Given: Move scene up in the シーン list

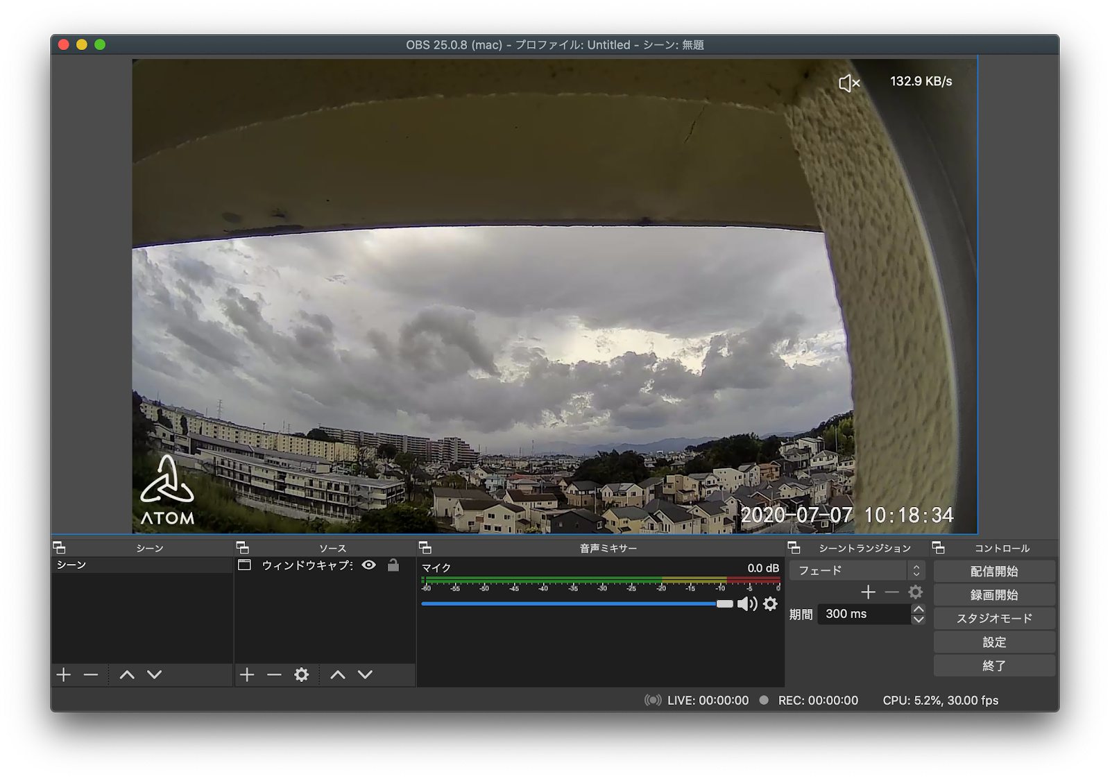Looking at the screenshot, I should 127,674.
